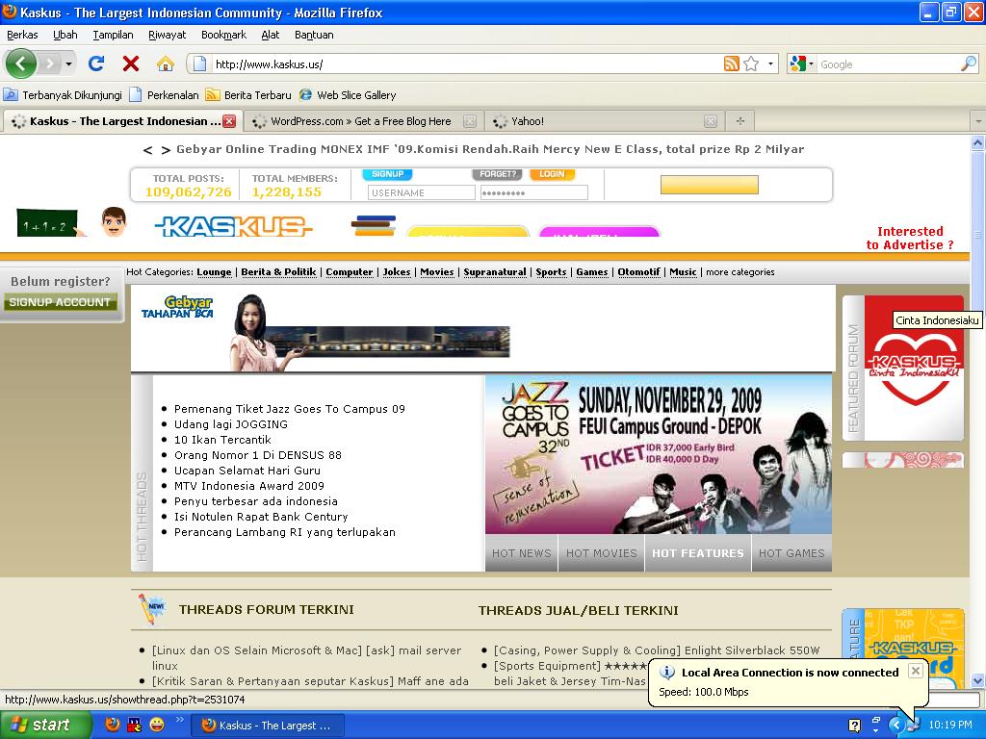Click the Firefox back arrow button

coord(21,64)
